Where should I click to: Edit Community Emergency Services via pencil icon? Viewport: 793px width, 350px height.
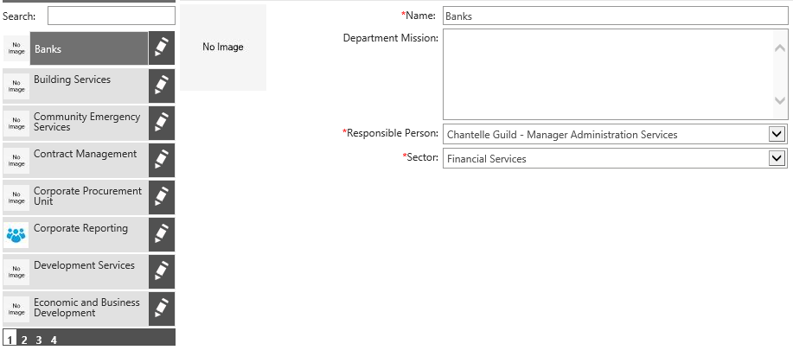(x=161, y=123)
